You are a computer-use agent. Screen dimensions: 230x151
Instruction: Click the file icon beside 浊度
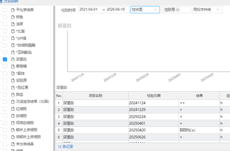pyautogui.click(x=13, y=24)
